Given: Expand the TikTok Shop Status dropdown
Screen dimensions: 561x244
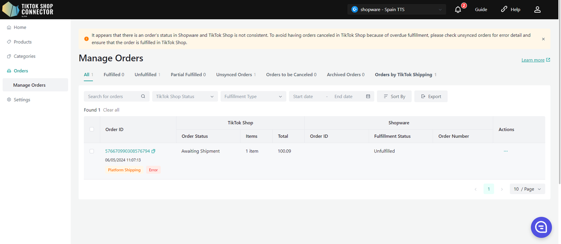Looking at the screenshot, I should click(x=185, y=96).
